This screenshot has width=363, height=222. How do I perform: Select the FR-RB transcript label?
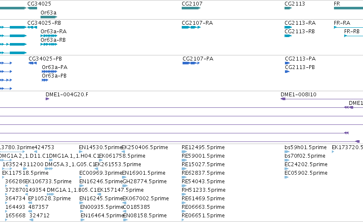coord(351,32)
